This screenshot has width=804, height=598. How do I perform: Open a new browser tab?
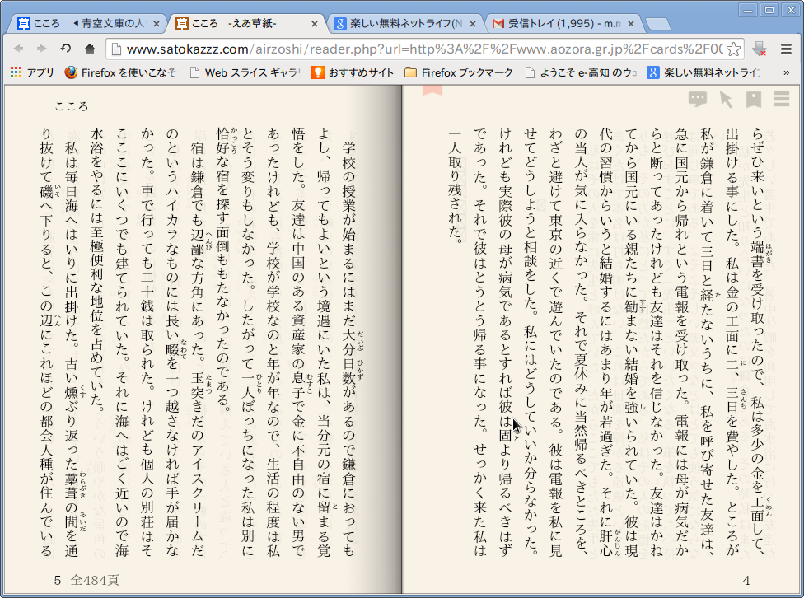tap(658, 24)
